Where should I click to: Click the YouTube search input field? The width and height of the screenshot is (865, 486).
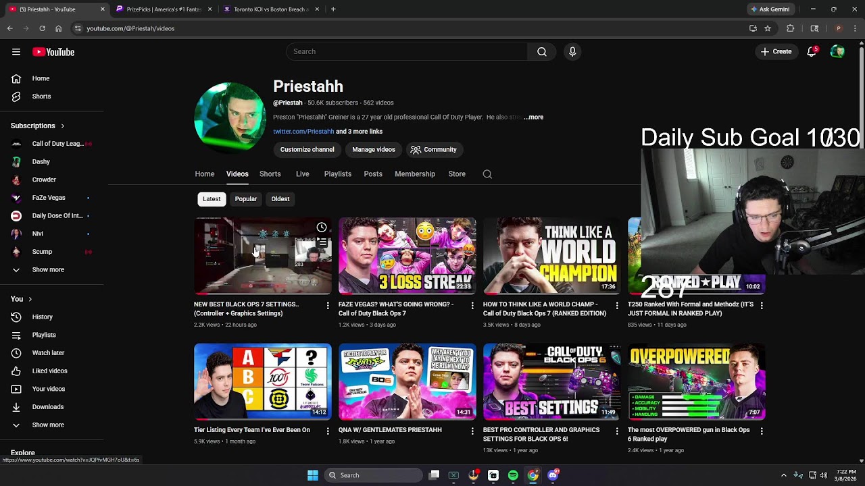(407, 52)
